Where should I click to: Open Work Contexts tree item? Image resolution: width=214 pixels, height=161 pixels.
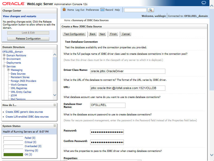pos(19,85)
